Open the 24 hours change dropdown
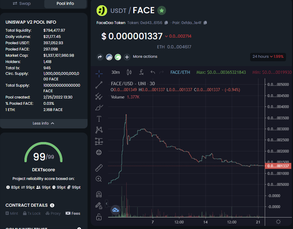Screen dimensions: 293x229 [268, 56]
